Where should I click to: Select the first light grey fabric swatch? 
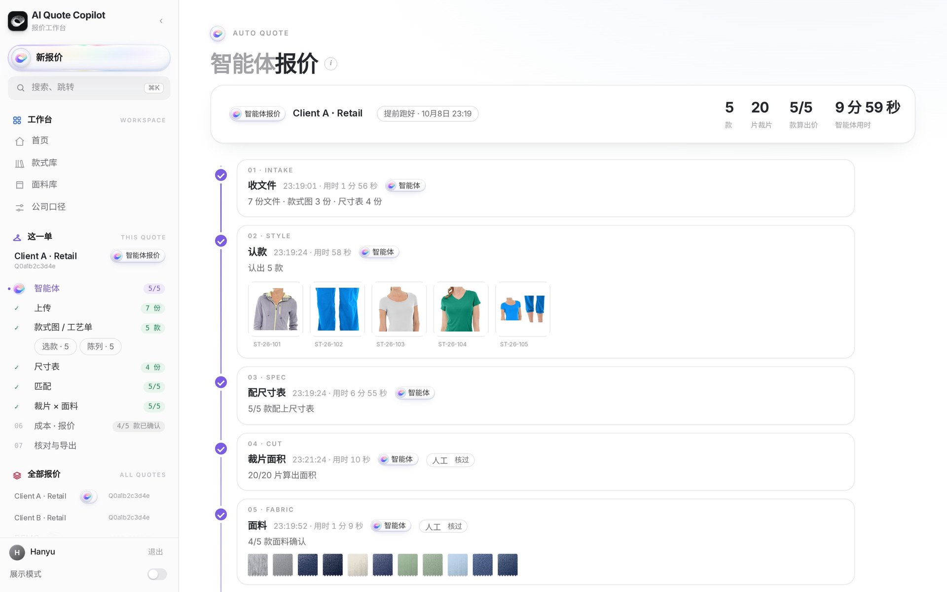258,565
